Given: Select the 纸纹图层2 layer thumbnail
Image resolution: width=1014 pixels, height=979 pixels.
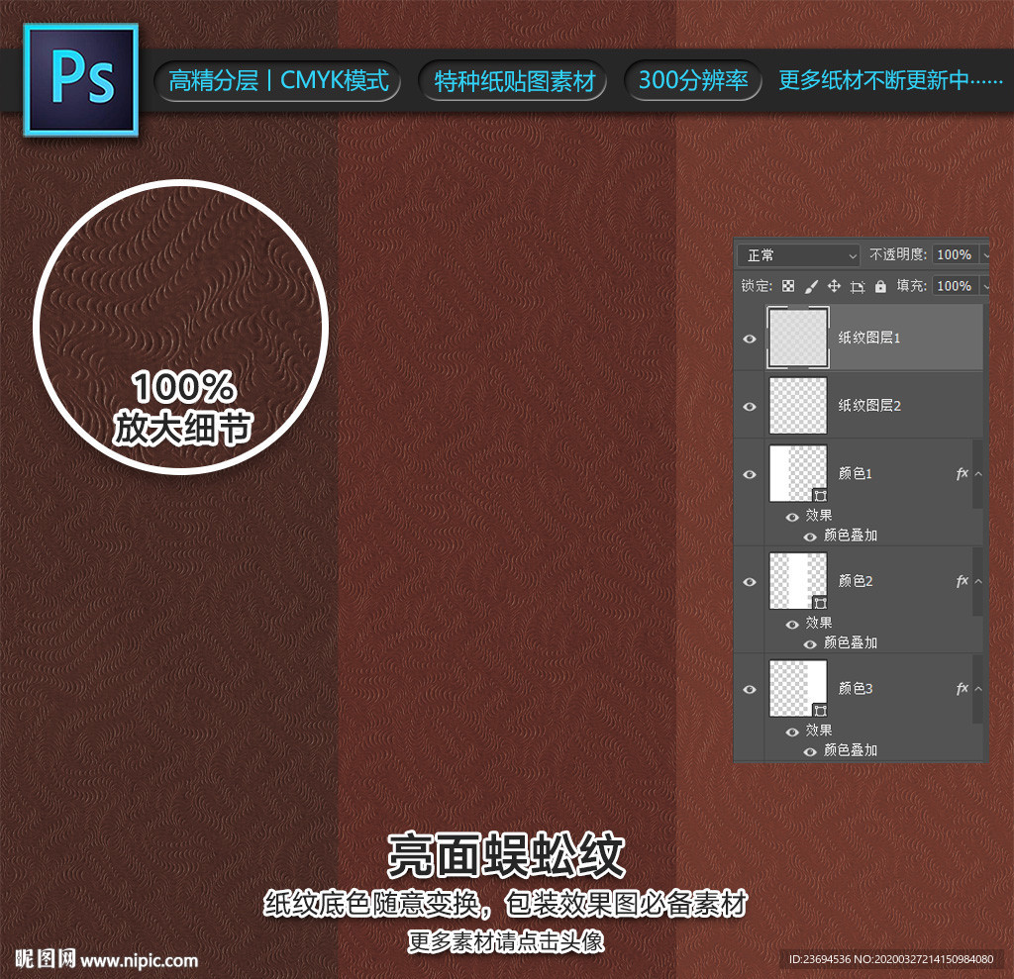Looking at the screenshot, I should [x=797, y=406].
